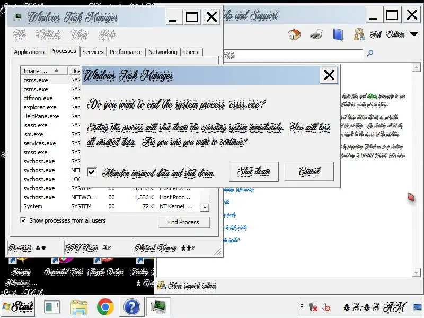Select the explorer.exe process row
Viewport: 424px width, 318px height.
(50, 107)
